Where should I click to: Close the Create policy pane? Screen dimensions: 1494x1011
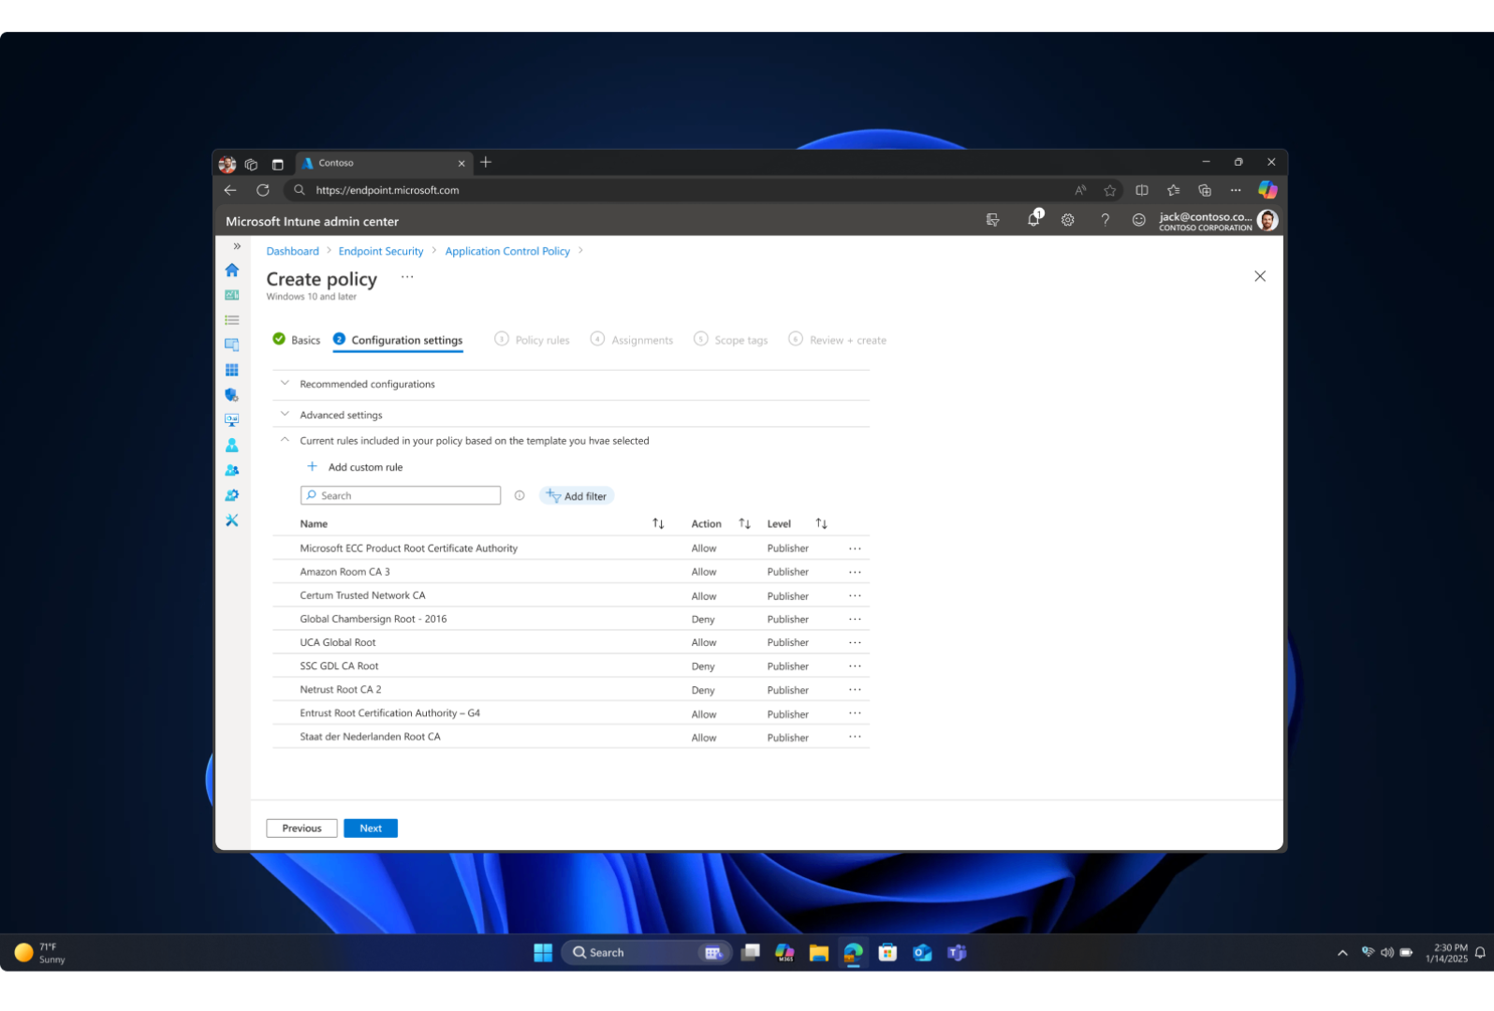click(1260, 276)
